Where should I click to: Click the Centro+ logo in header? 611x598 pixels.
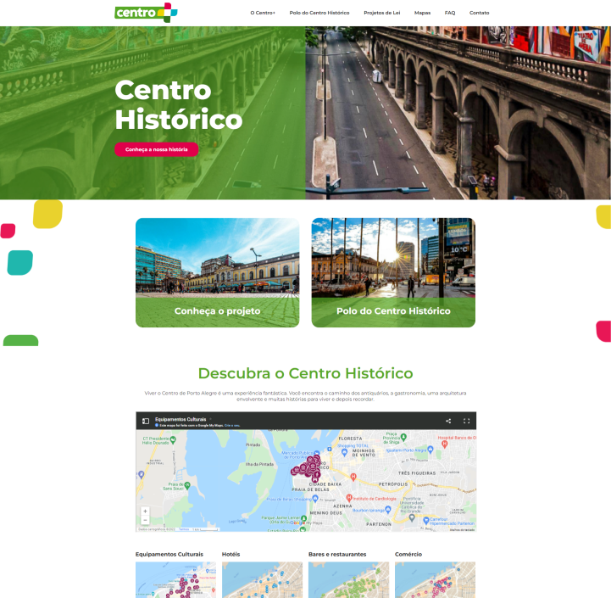pos(146,12)
